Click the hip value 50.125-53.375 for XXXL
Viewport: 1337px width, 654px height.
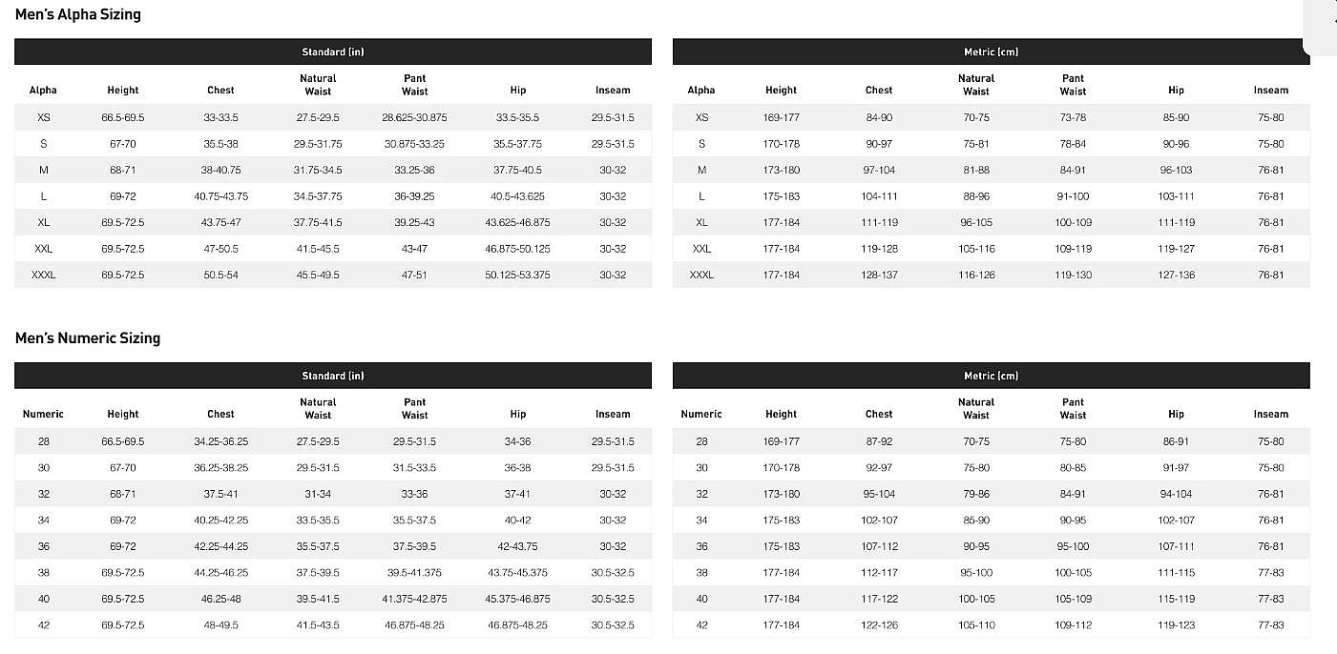coord(517,276)
